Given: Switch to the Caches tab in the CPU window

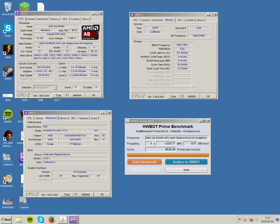Looking at the screenshot, I should point(30,19).
